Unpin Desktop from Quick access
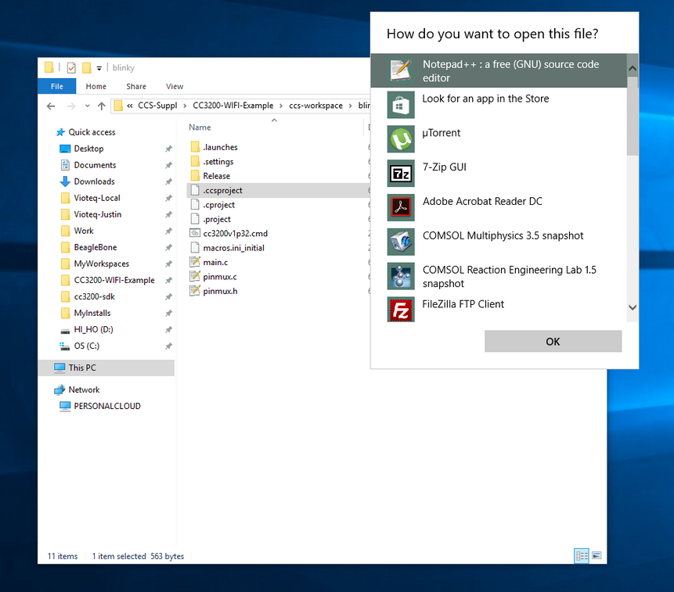The width and height of the screenshot is (674, 592). (168, 149)
